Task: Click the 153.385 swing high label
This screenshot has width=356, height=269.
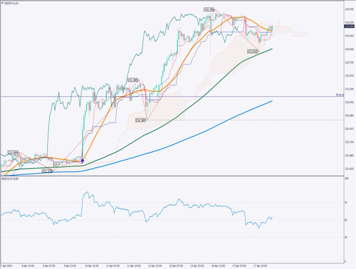Action: pos(132,80)
